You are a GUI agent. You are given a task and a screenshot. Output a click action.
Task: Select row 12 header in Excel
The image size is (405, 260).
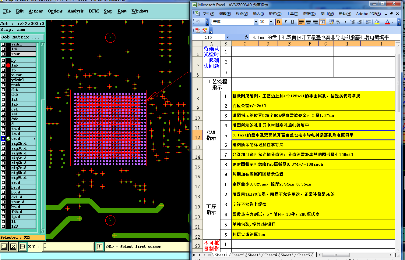coord(198,135)
